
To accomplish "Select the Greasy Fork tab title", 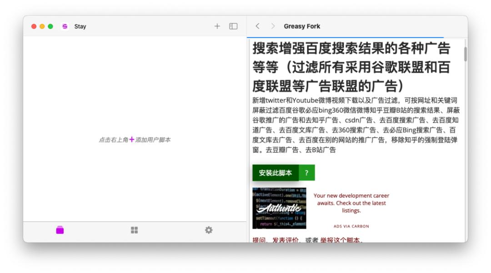I will pyautogui.click(x=302, y=26).
